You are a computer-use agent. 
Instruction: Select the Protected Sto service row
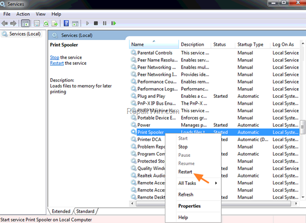click(x=214, y=161)
